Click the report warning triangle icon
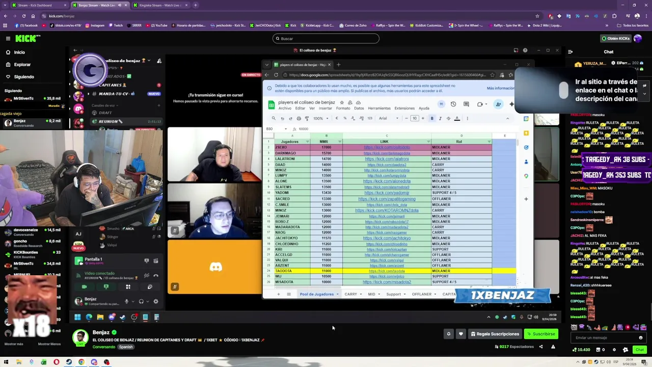Screen dimensions: 652x367 (x=553, y=347)
